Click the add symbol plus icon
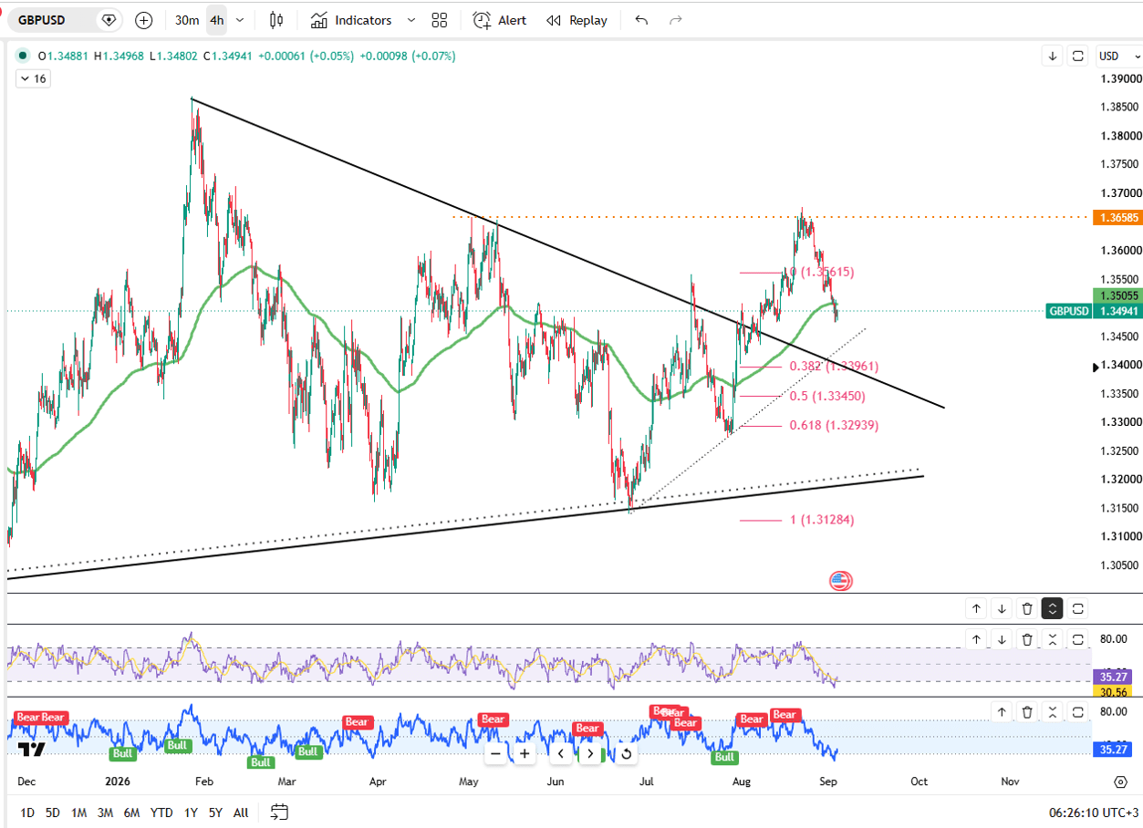The image size is (1143, 828). point(144,20)
